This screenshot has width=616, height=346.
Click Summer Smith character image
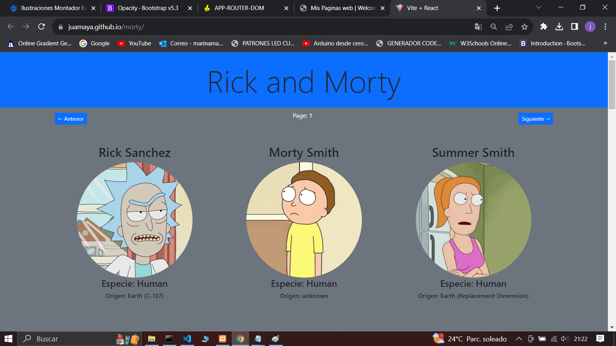474,220
